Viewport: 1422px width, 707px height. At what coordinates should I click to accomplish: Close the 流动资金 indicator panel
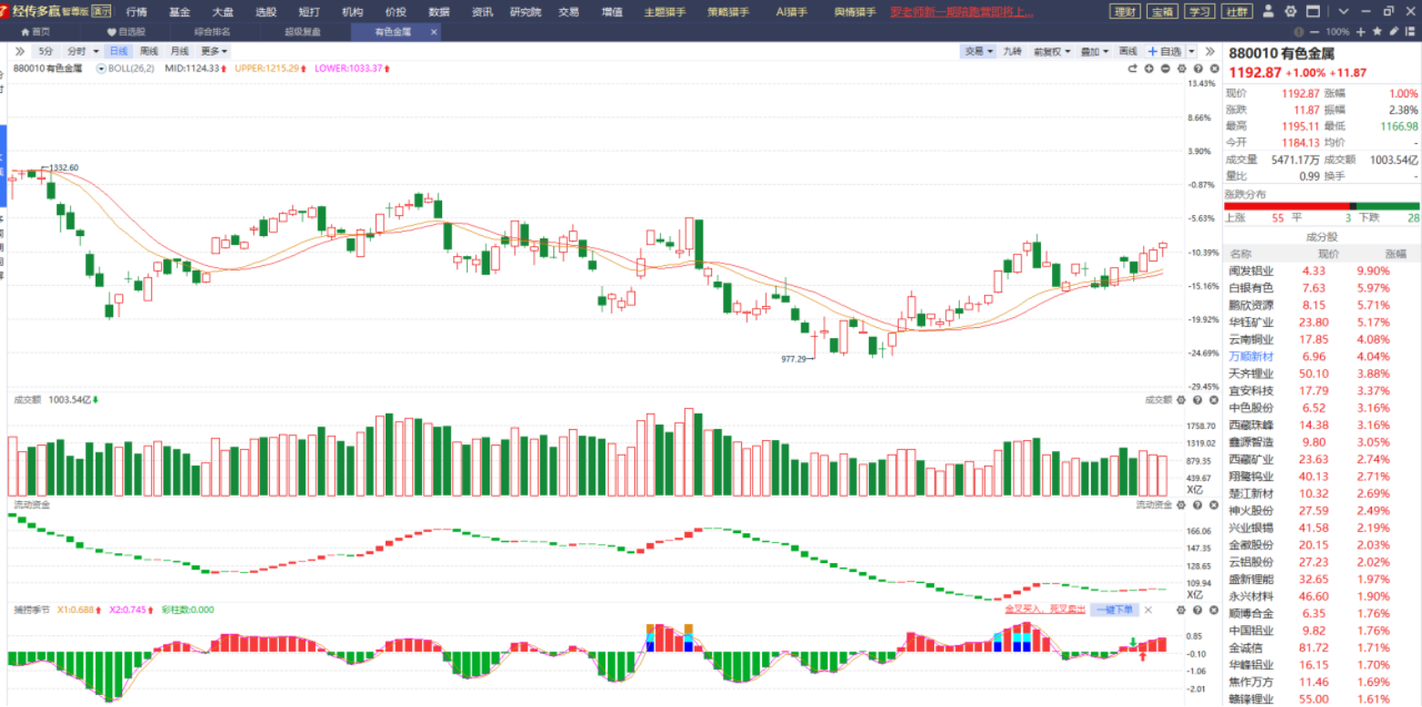(x=1213, y=504)
